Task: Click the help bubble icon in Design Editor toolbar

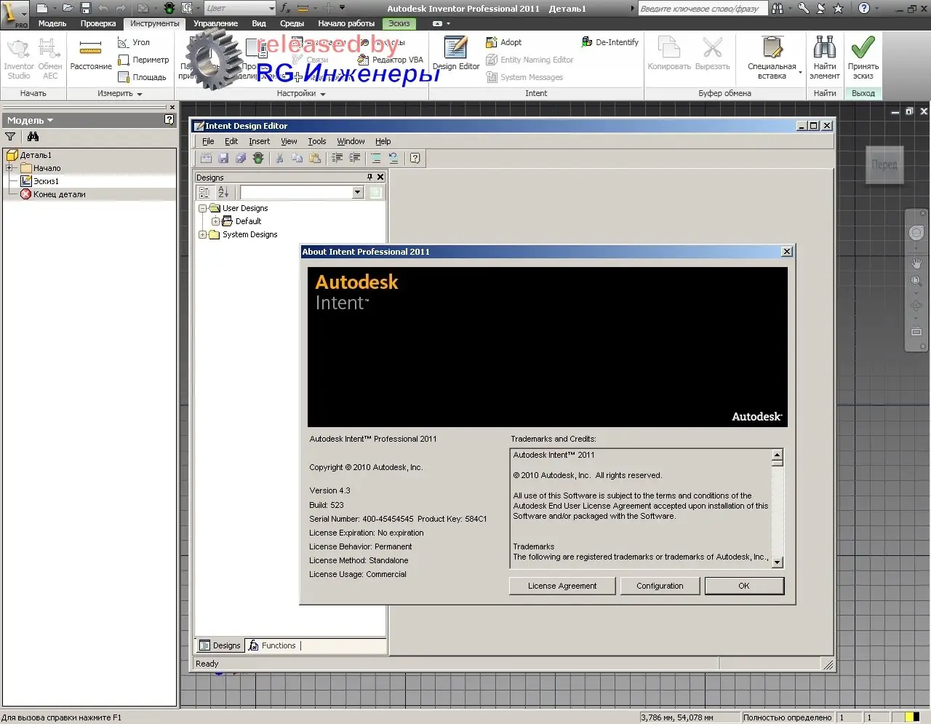Action: pos(415,158)
